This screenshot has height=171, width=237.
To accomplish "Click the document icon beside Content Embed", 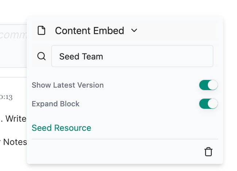I will (42, 31).
